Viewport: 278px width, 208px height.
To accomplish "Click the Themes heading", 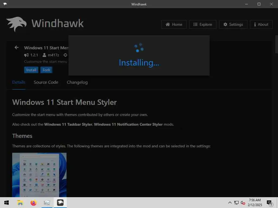I will coord(22,136).
